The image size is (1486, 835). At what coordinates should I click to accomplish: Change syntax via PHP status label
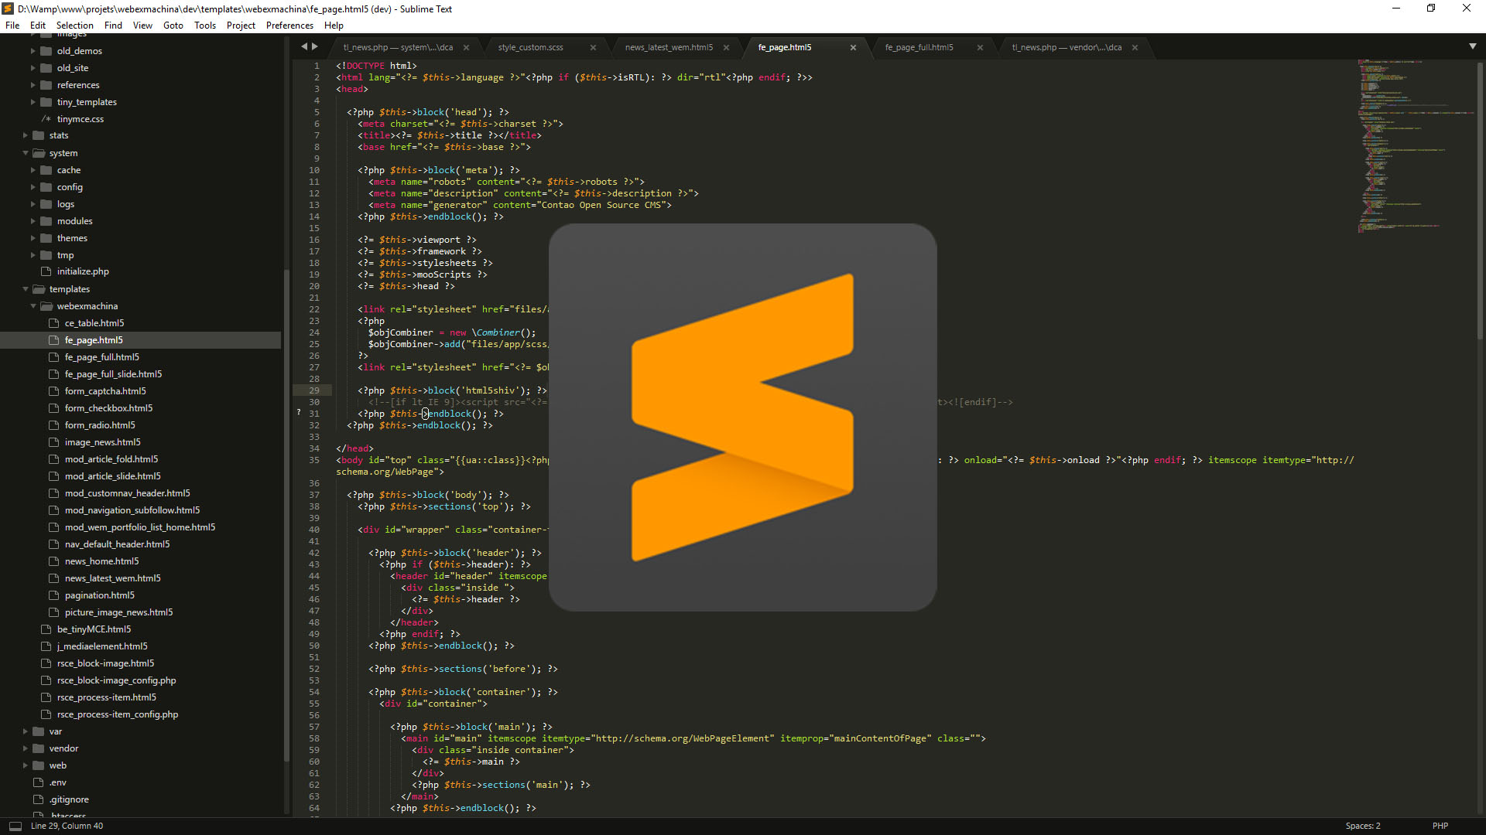[x=1440, y=826]
